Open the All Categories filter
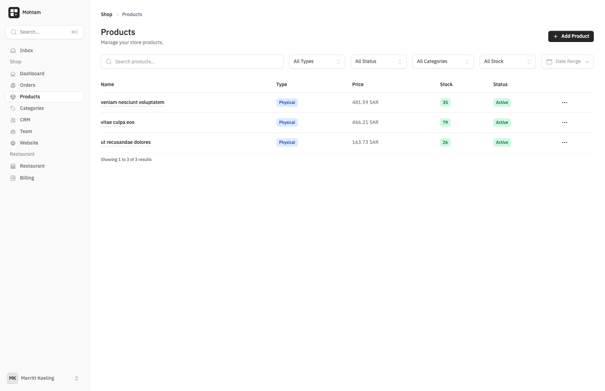The image size is (605, 391). pos(443,61)
